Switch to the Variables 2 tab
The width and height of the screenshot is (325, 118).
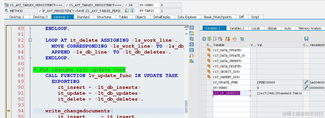point(237,28)
